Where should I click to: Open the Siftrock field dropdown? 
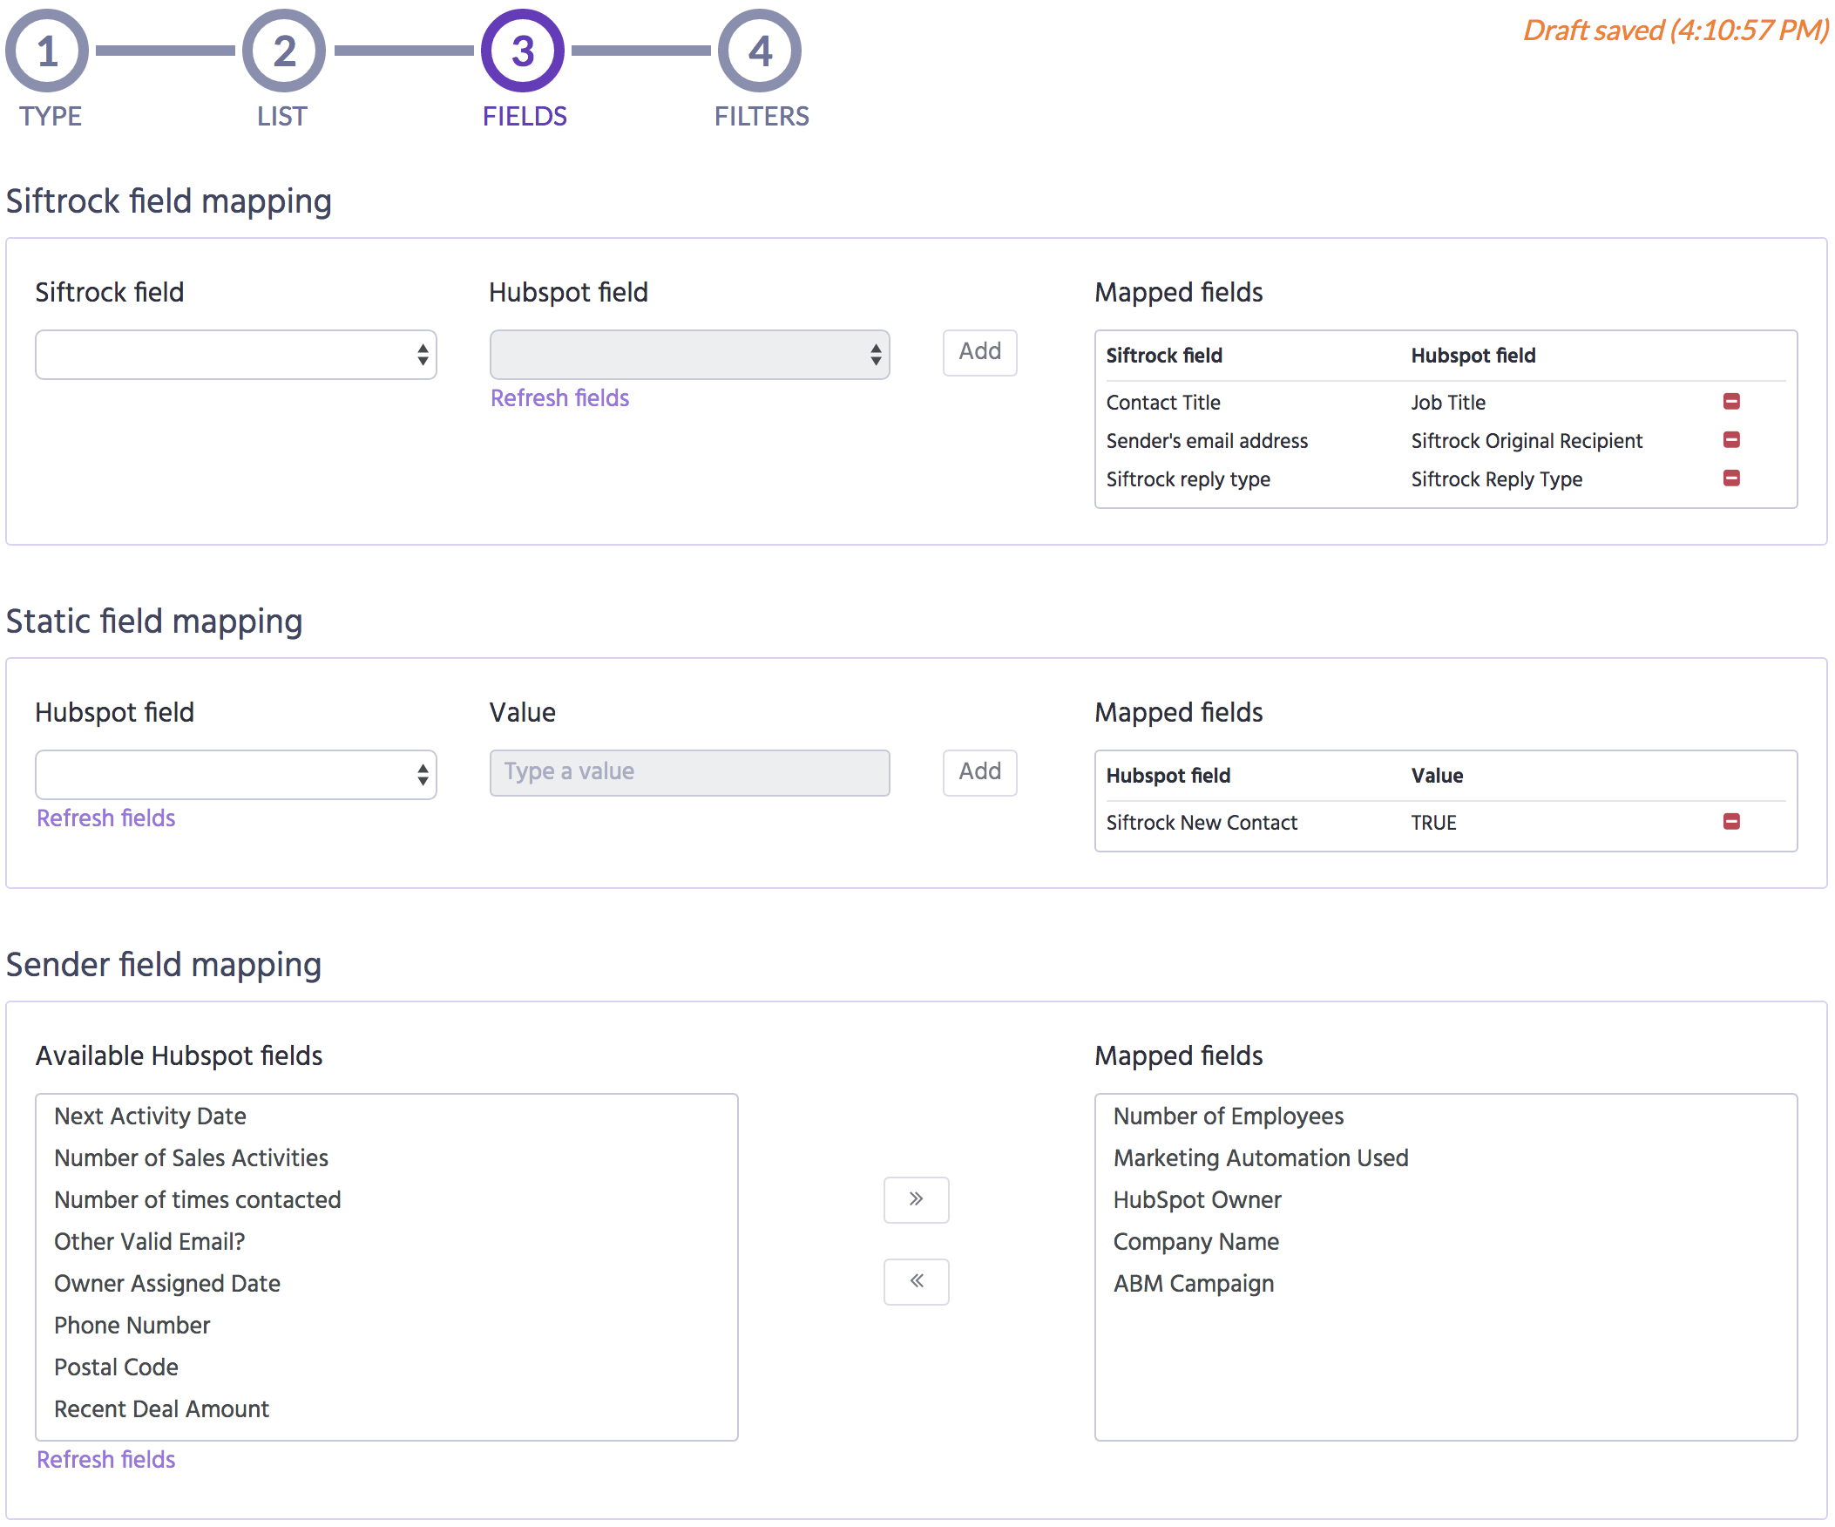(236, 354)
